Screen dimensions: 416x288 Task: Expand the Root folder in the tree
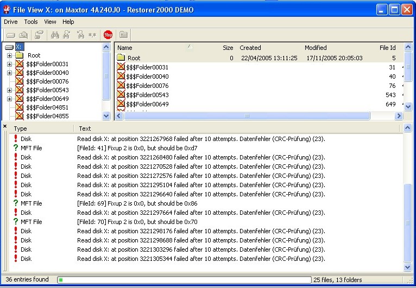pos(10,55)
